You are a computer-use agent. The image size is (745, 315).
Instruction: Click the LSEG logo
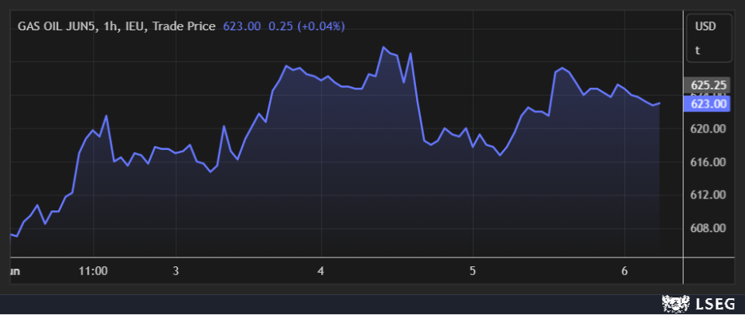coord(699,303)
